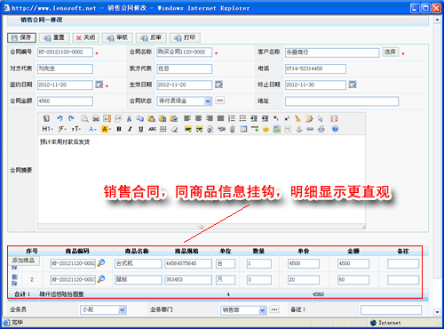Screen dimensions: 444x329
Task: Center align text in editor
Action: tap(198, 118)
